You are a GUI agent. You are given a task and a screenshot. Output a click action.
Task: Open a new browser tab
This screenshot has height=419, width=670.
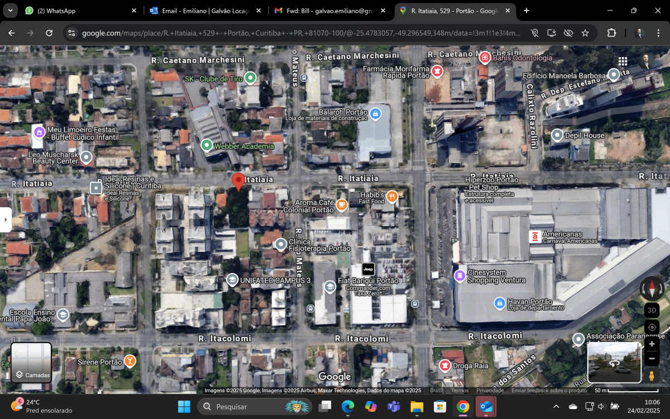click(527, 11)
